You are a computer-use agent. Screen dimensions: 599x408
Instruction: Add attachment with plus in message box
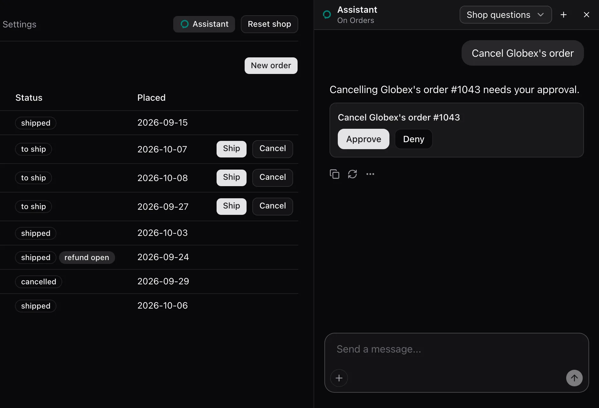click(x=339, y=378)
